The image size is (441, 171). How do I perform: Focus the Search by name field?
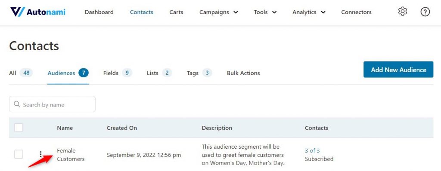click(52, 104)
